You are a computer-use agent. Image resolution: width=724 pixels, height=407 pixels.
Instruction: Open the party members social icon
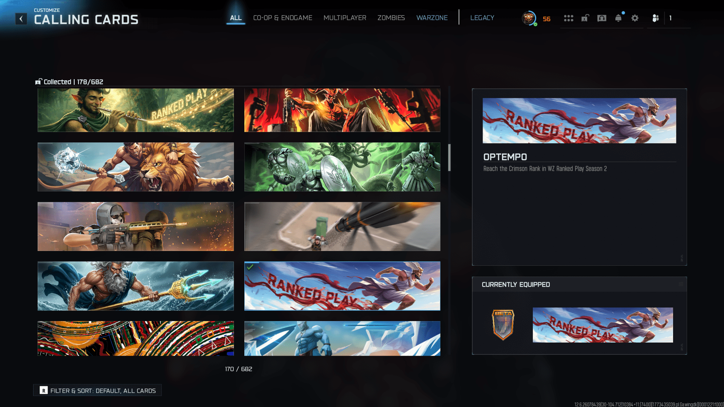point(655,18)
